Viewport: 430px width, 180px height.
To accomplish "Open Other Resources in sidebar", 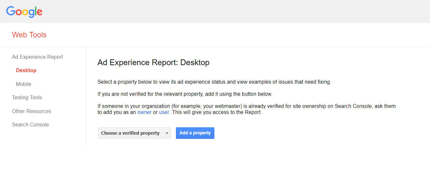I will pyautogui.click(x=32, y=111).
